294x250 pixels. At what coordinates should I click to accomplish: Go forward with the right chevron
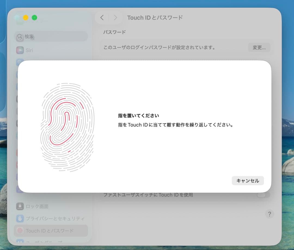(115, 18)
